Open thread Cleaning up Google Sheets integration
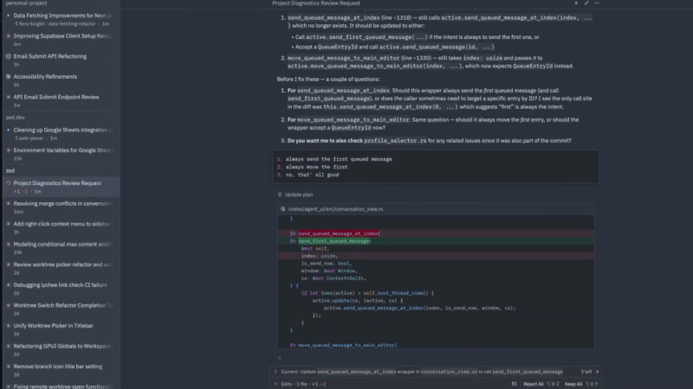Image resolution: width=693 pixels, height=389 pixels. coord(61,134)
